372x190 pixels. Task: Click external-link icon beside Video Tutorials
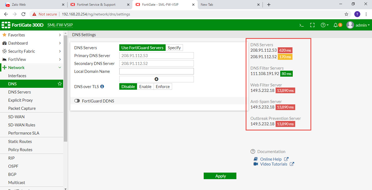pyautogui.click(x=292, y=164)
